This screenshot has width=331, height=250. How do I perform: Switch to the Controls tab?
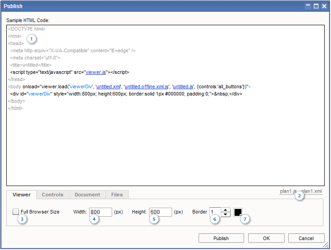pyautogui.click(x=53, y=195)
